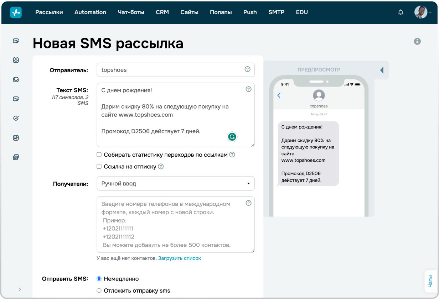Click fourth left sidebar icon

[16, 99]
